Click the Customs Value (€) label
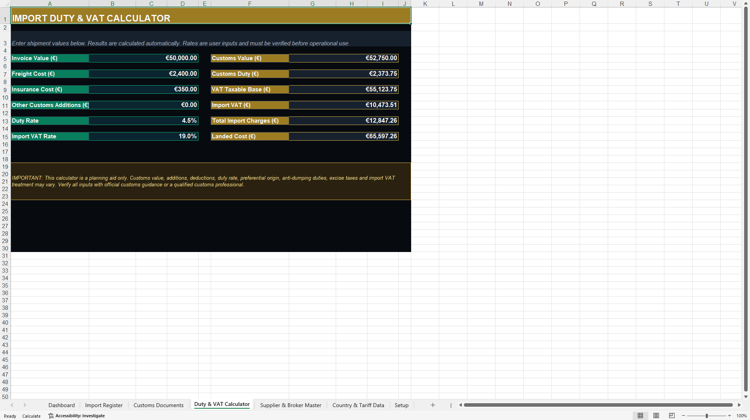750x420 pixels. [250, 58]
